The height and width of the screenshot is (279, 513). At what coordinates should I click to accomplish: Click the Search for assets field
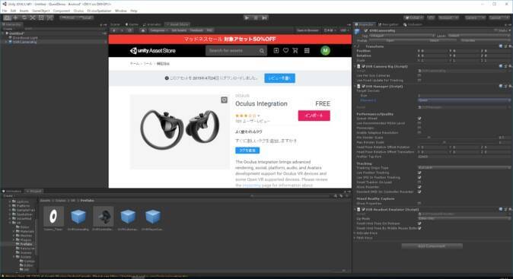point(233,51)
